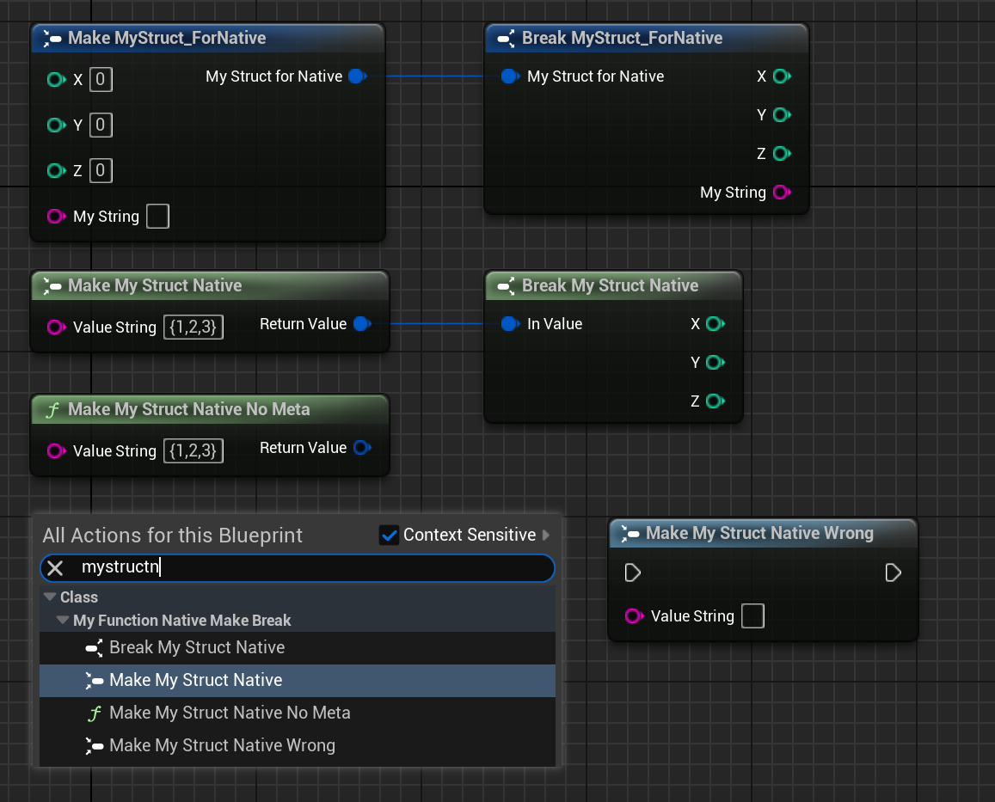Screen dimensions: 995x802
Task: Click the My Struct for Native output pin
Action: point(357,77)
